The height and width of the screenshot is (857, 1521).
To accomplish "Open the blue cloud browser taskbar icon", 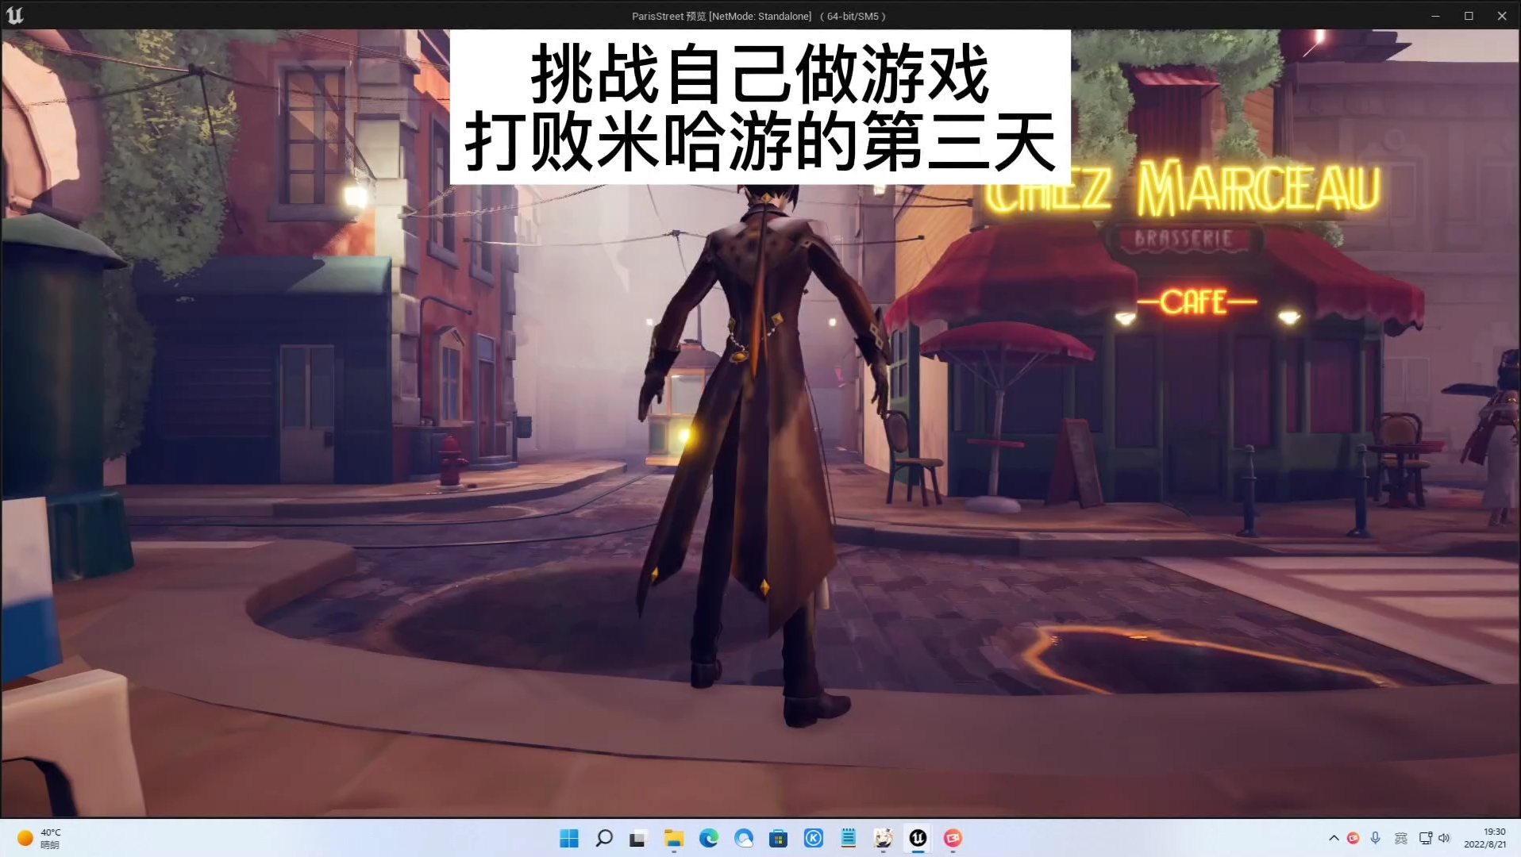I will pos(744,838).
